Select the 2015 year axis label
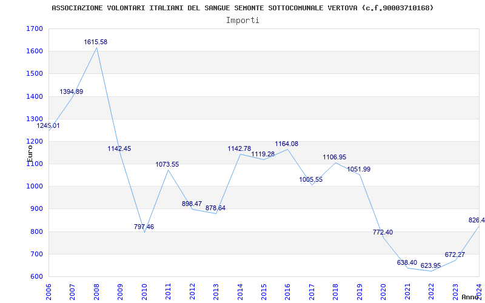Screen dimensions: 485x303 tap(264, 292)
